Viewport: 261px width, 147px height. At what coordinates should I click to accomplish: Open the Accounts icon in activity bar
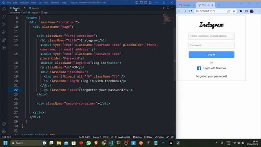click(4, 124)
